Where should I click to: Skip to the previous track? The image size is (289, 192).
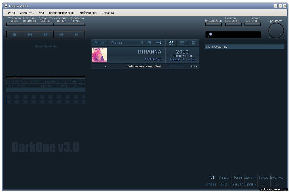click(x=30, y=35)
